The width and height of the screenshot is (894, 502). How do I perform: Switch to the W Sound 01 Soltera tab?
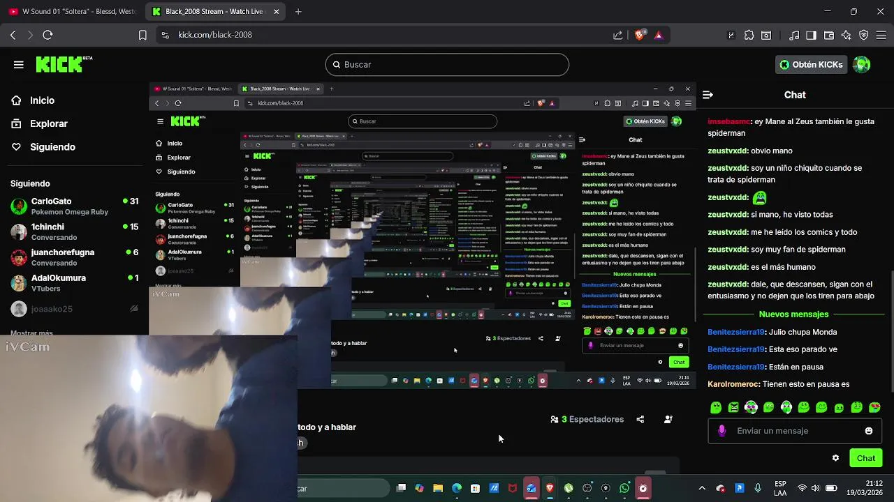(x=73, y=12)
